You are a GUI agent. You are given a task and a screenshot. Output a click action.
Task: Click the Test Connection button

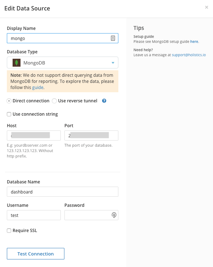(36, 254)
